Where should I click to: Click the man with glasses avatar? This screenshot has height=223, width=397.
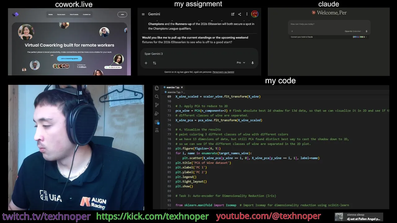pos(104,32)
